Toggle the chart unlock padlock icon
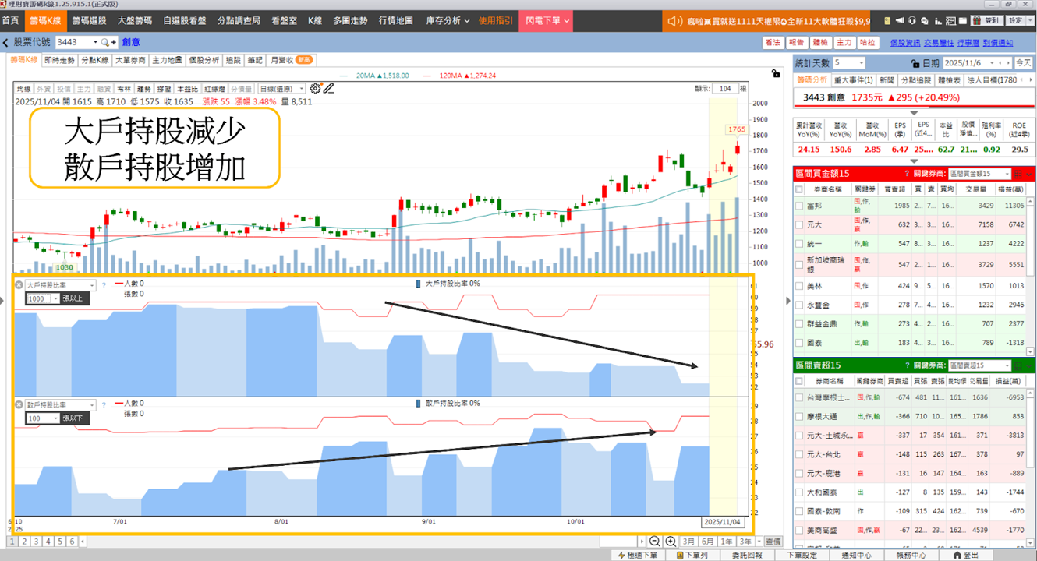 (x=775, y=73)
